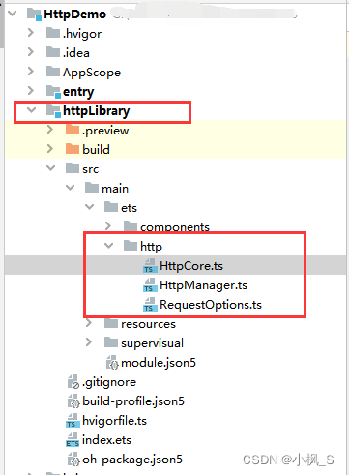Expand the components folder
This screenshot has height=475, width=349.
point(108,226)
